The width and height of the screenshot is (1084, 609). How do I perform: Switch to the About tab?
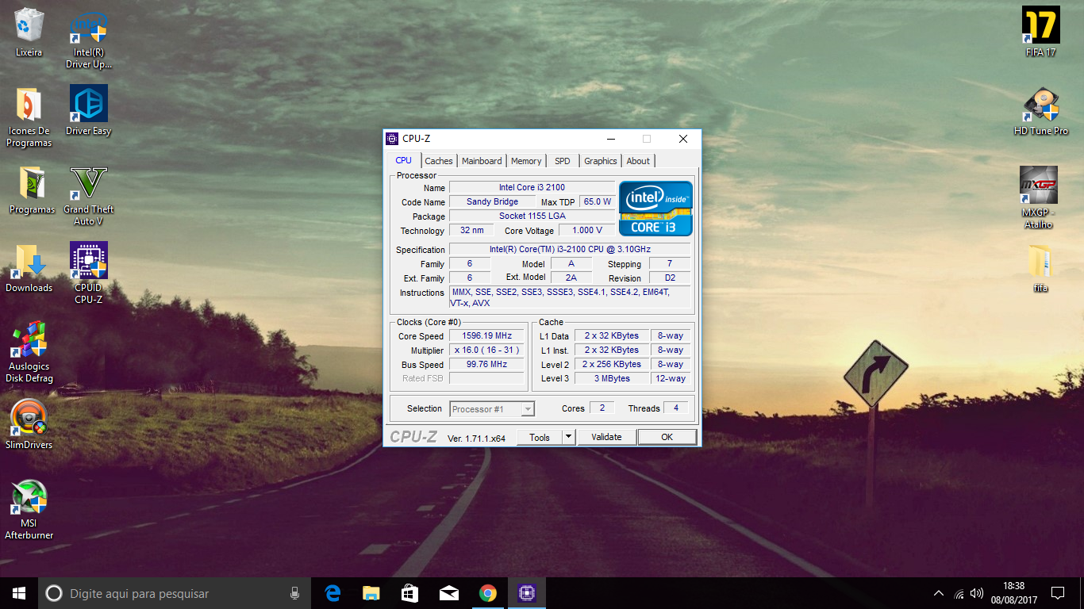638,161
